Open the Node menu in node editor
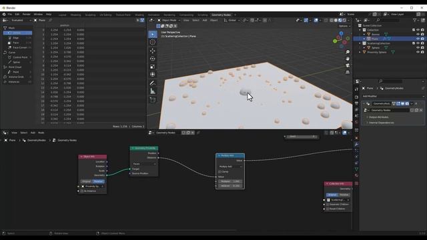427x240 pixels. click(x=41, y=133)
